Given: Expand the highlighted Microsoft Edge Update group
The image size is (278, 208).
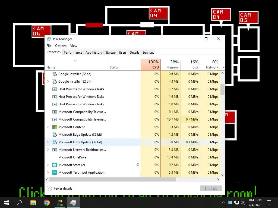Looking at the screenshot, I should (x=48, y=142).
